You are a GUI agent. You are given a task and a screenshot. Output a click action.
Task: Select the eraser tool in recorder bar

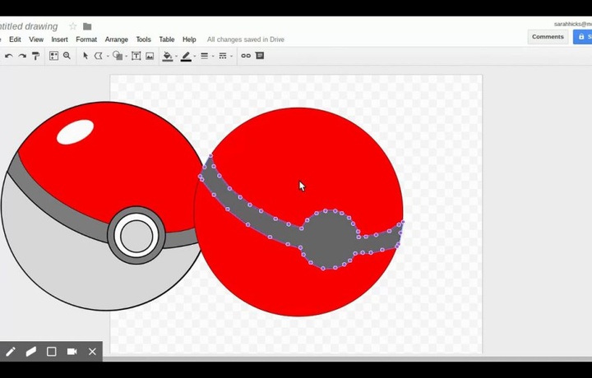[x=31, y=352]
